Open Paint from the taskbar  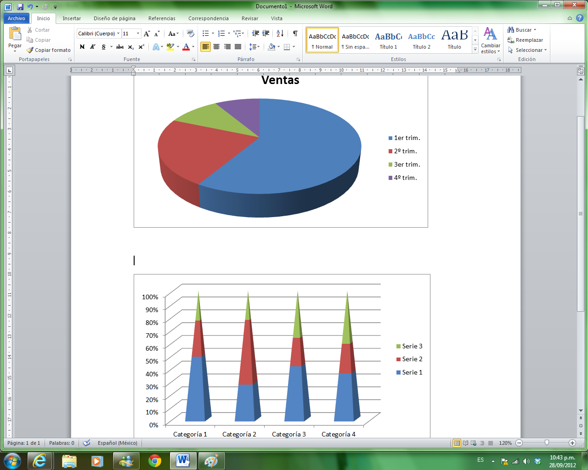click(x=211, y=460)
